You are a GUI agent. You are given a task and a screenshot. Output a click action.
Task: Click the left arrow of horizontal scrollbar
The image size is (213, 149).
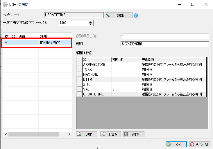6,134
